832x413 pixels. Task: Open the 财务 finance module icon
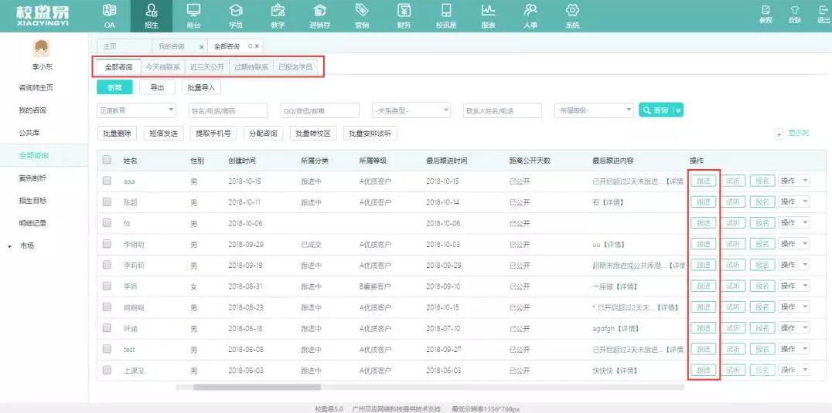coord(404,11)
